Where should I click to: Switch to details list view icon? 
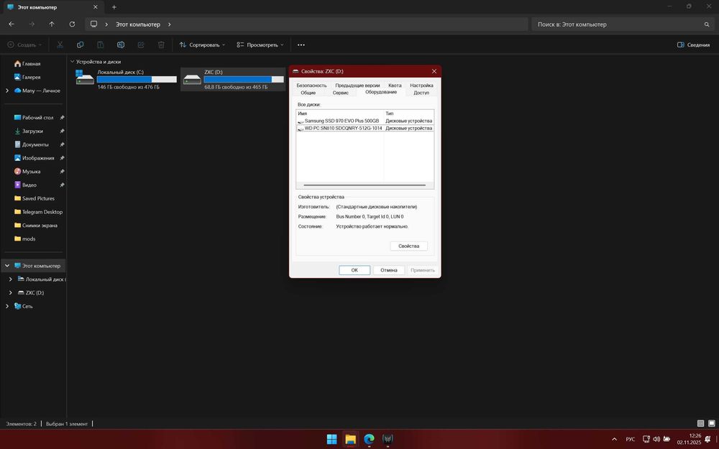tap(700, 424)
